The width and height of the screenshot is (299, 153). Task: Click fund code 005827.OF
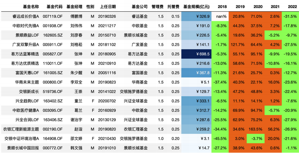point(53,54)
